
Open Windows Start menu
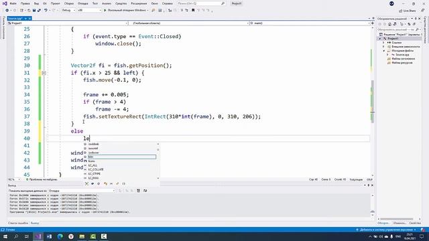[x=5, y=236]
